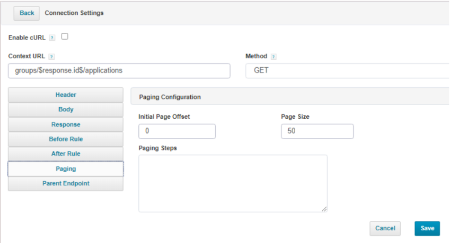Open the Body tab
This screenshot has width=450, height=243.
[66, 110]
